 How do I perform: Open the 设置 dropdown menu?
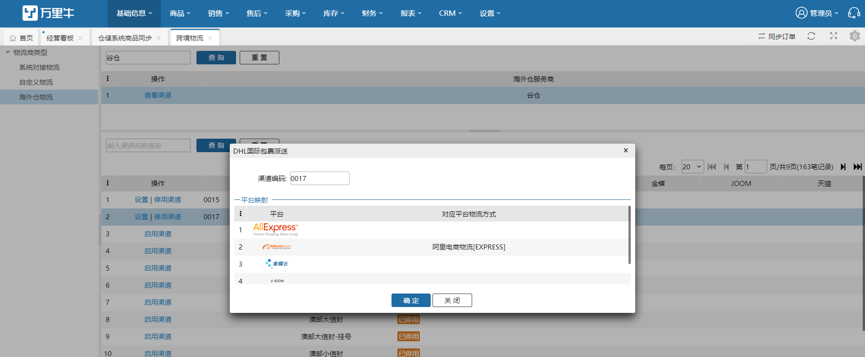[x=490, y=14]
